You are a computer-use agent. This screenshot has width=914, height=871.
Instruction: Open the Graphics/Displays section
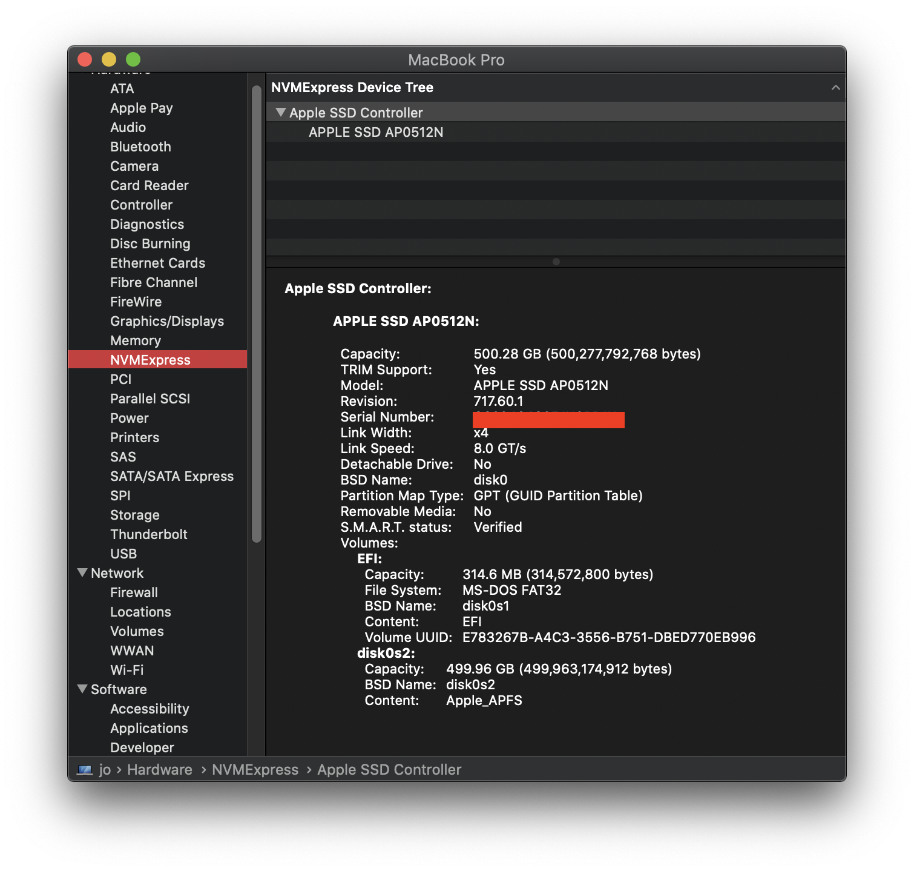167,321
